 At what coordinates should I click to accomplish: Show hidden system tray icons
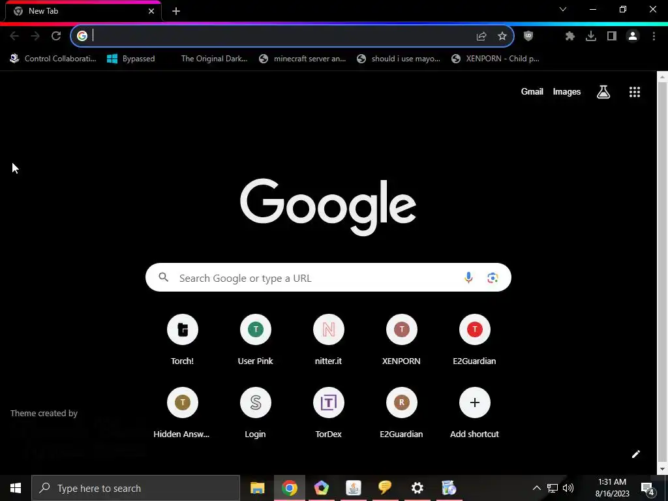[x=537, y=488]
